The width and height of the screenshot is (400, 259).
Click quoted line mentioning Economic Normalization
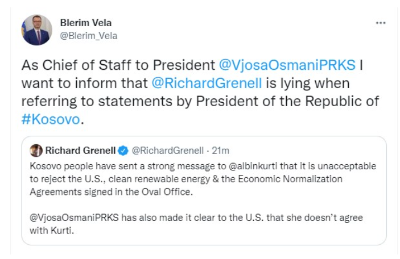[186, 179]
